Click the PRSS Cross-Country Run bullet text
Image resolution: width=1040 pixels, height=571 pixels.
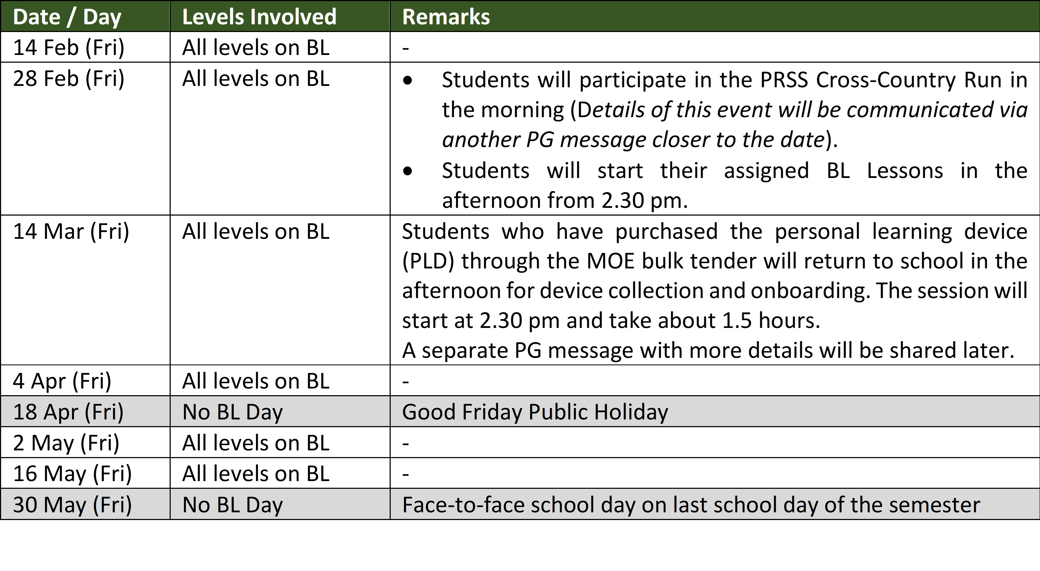pos(734,109)
